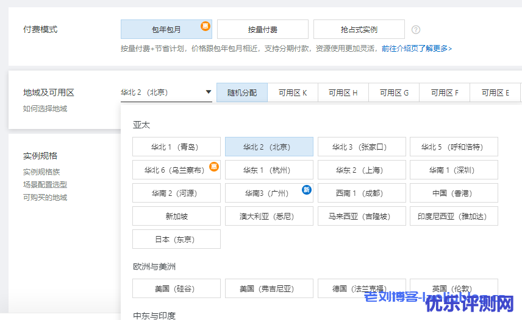This screenshot has width=522, height=320.
Task: Open 如何选择地域 help link
Action: tap(45, 108)
